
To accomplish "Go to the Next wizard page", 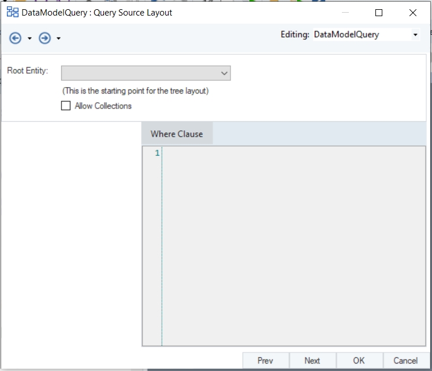I will click(x=312, y=361).
